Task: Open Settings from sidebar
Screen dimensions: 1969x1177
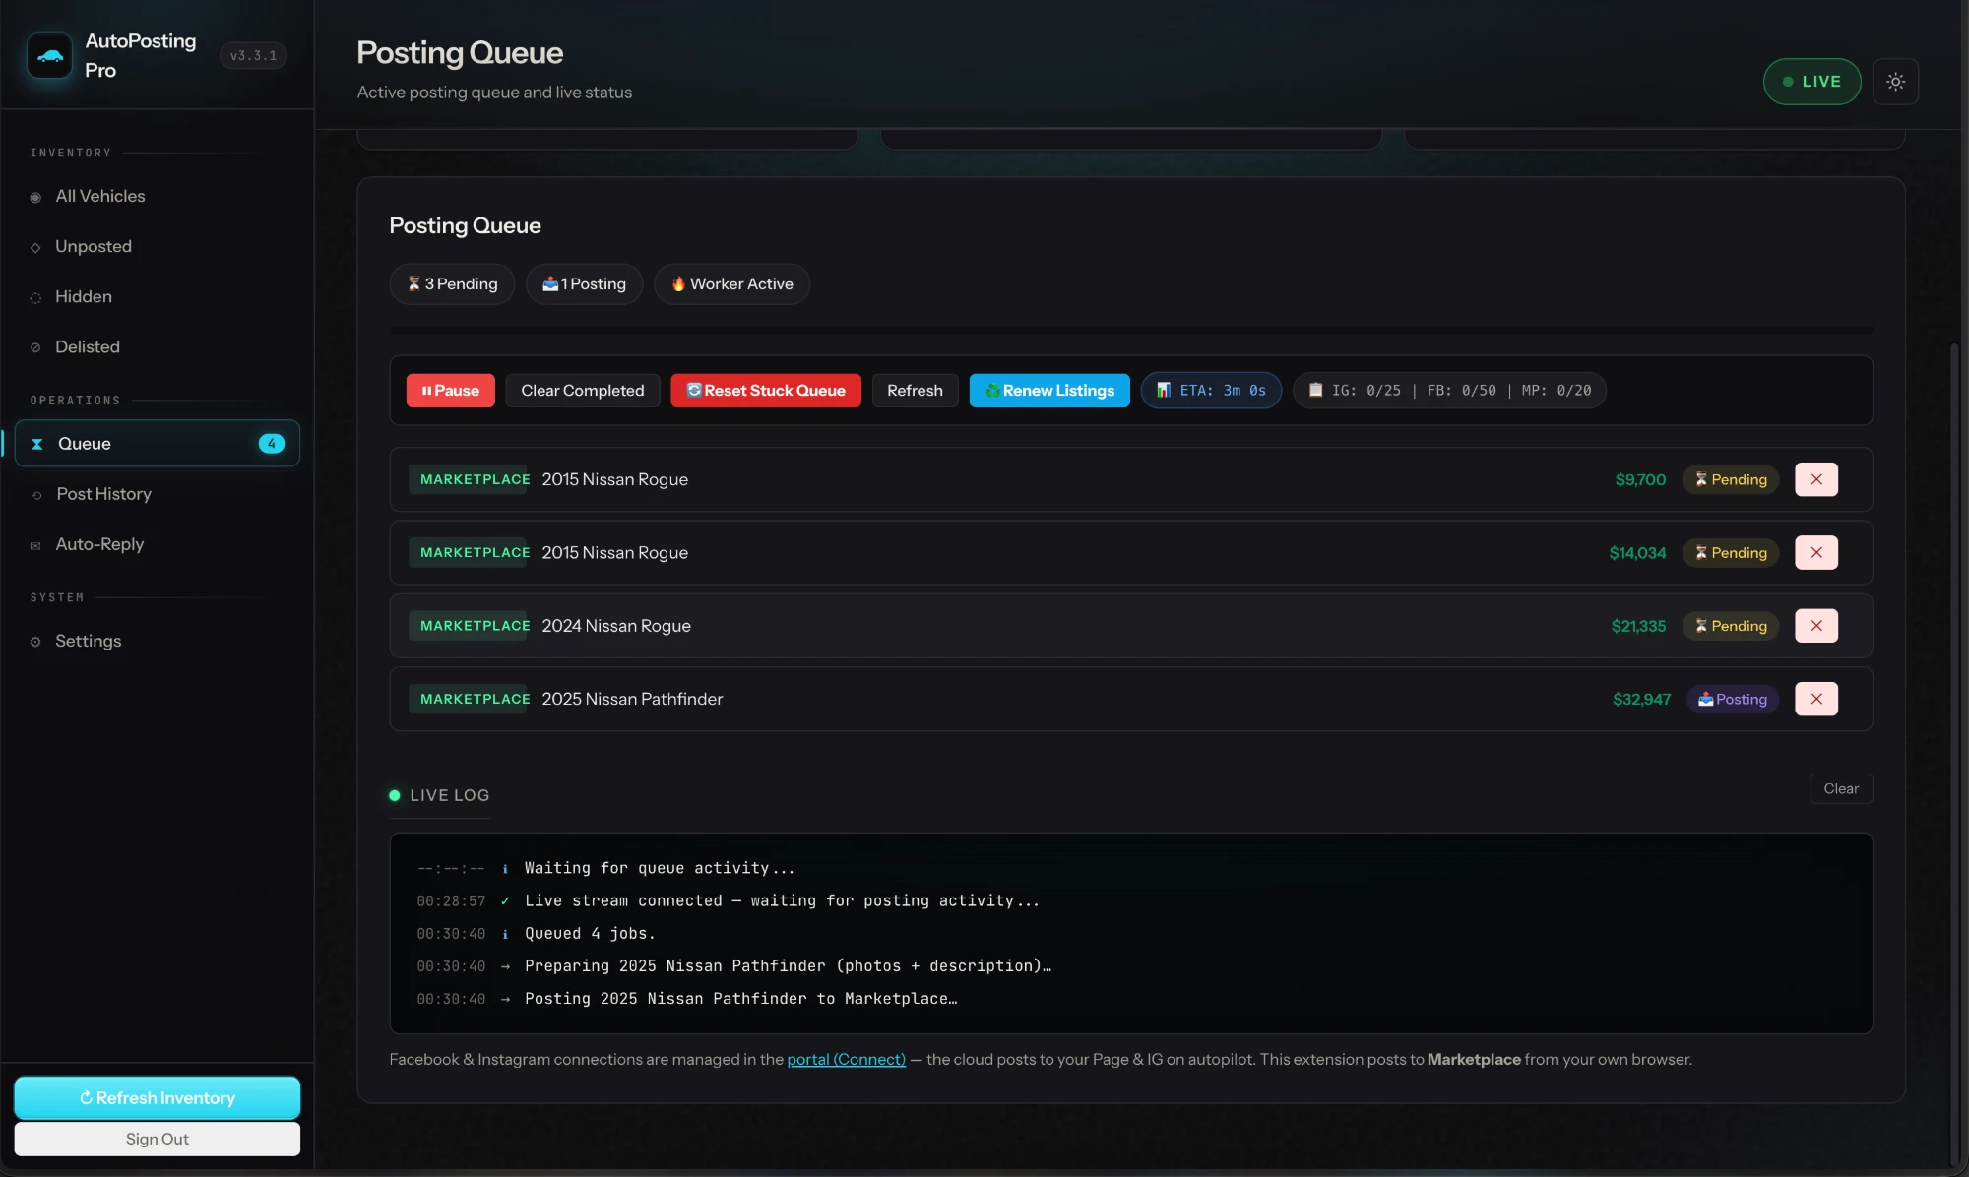Action: coord(88,641)
